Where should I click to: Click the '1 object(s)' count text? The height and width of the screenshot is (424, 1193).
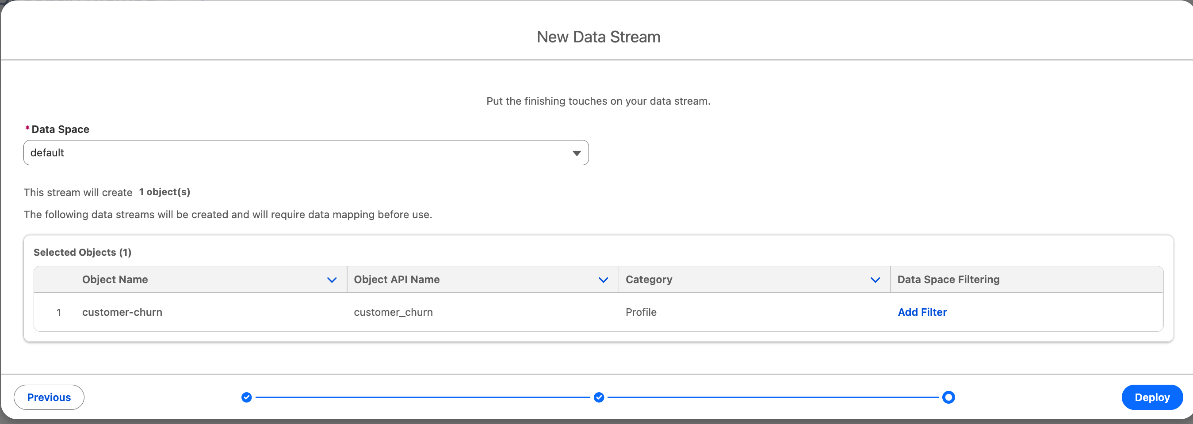[164, 192]
